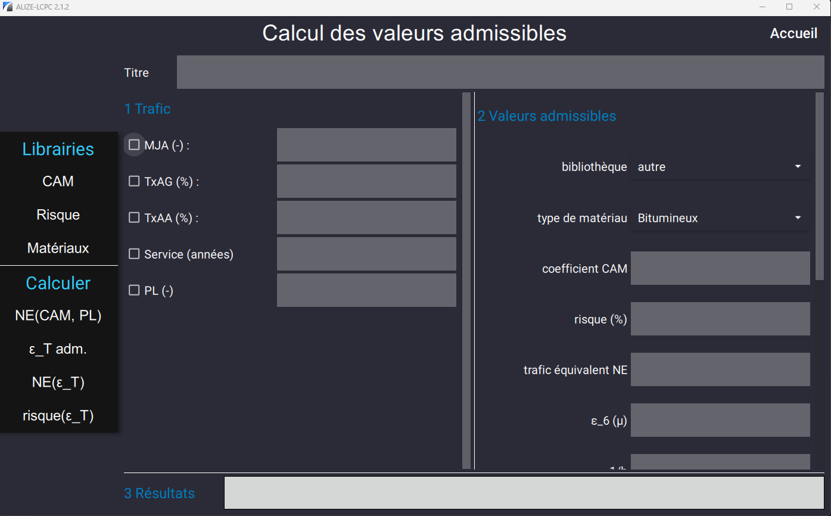Click the coefficient CAM input field
This screenshot has height=516, width=831.
(720, 268)
